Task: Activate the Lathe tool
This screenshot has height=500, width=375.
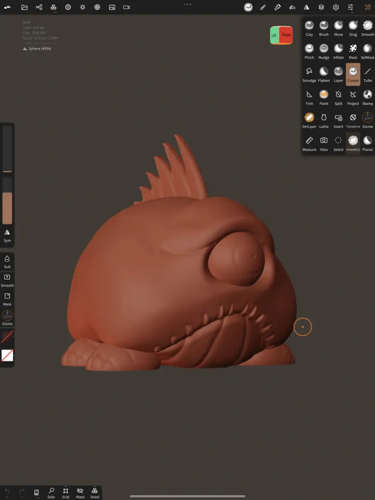Action: (x=324, y=119)
